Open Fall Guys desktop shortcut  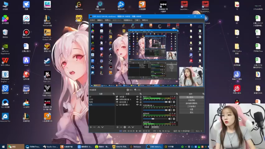point(47,6)
